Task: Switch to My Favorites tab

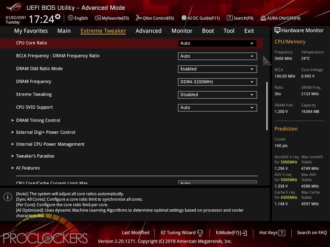Action: click(31, 31)
